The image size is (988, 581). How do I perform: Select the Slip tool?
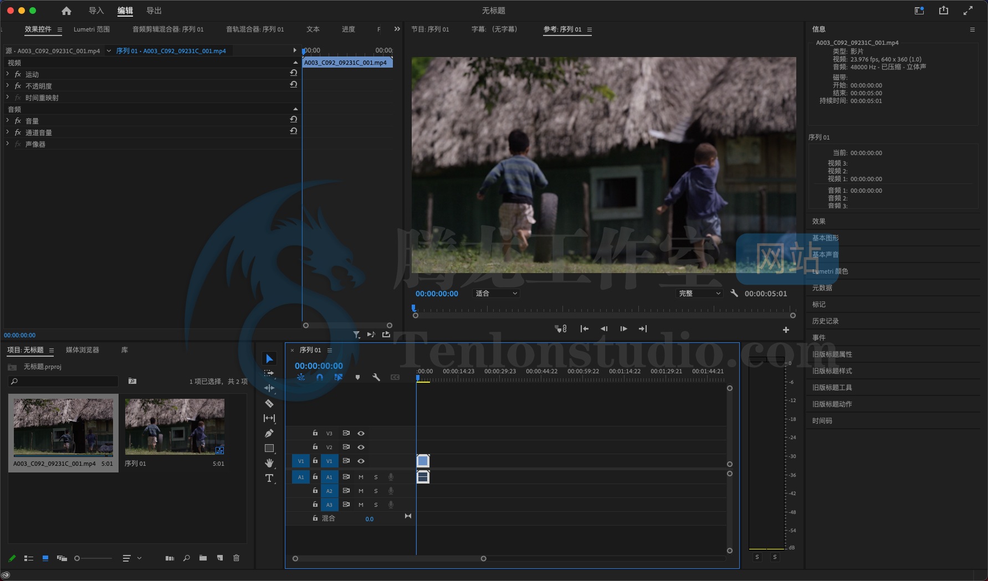coord(269,418)
